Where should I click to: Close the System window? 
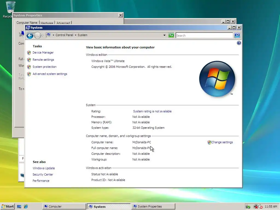239,28
